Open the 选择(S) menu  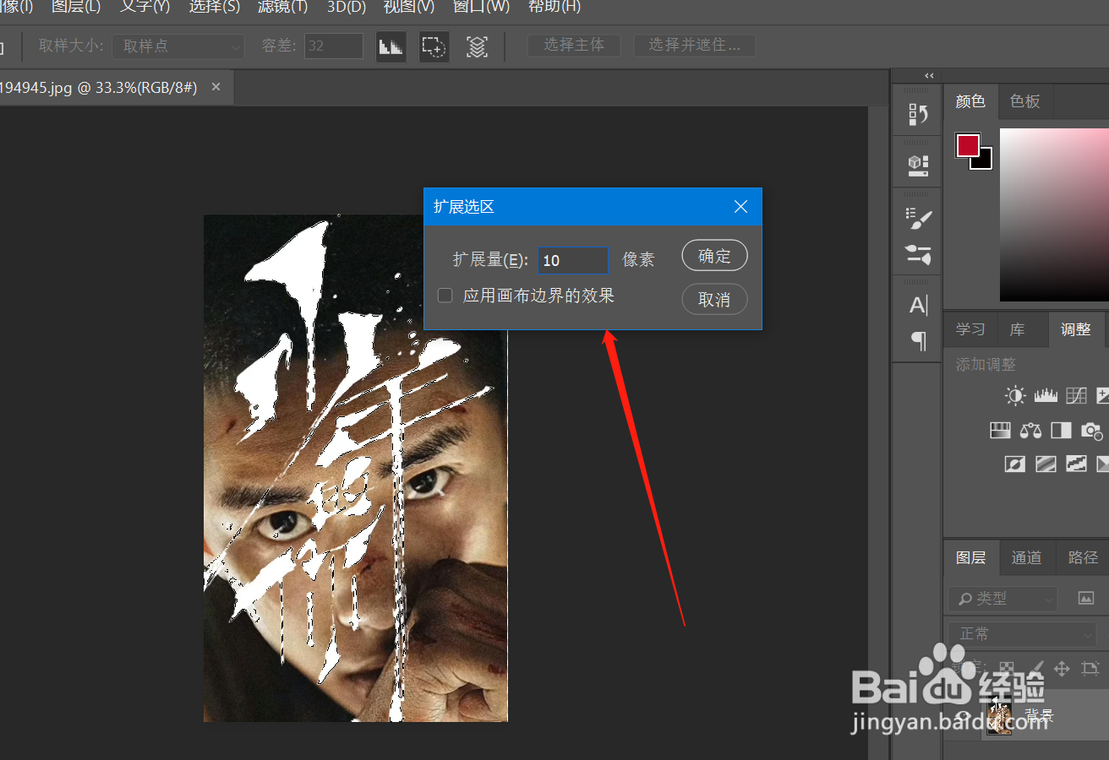pos(214,7)
